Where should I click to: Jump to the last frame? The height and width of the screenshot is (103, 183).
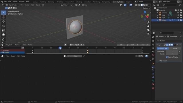point(83,45)
